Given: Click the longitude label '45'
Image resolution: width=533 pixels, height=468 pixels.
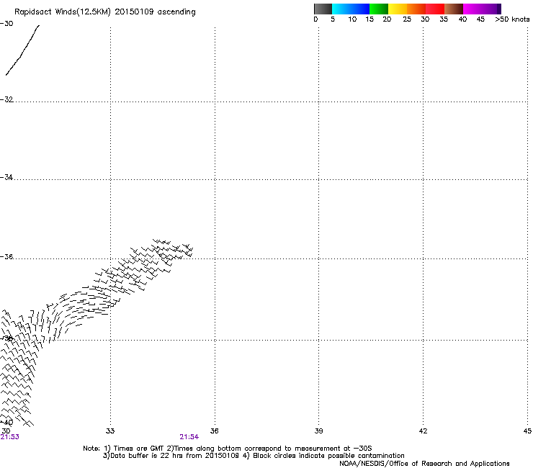Looking at the screenshot, I should point(527,431).
